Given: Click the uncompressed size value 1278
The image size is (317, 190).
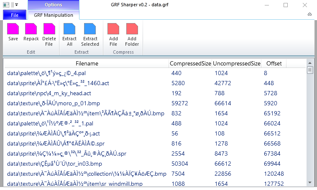Looking at the screenshot, I should tap(221, 143).
